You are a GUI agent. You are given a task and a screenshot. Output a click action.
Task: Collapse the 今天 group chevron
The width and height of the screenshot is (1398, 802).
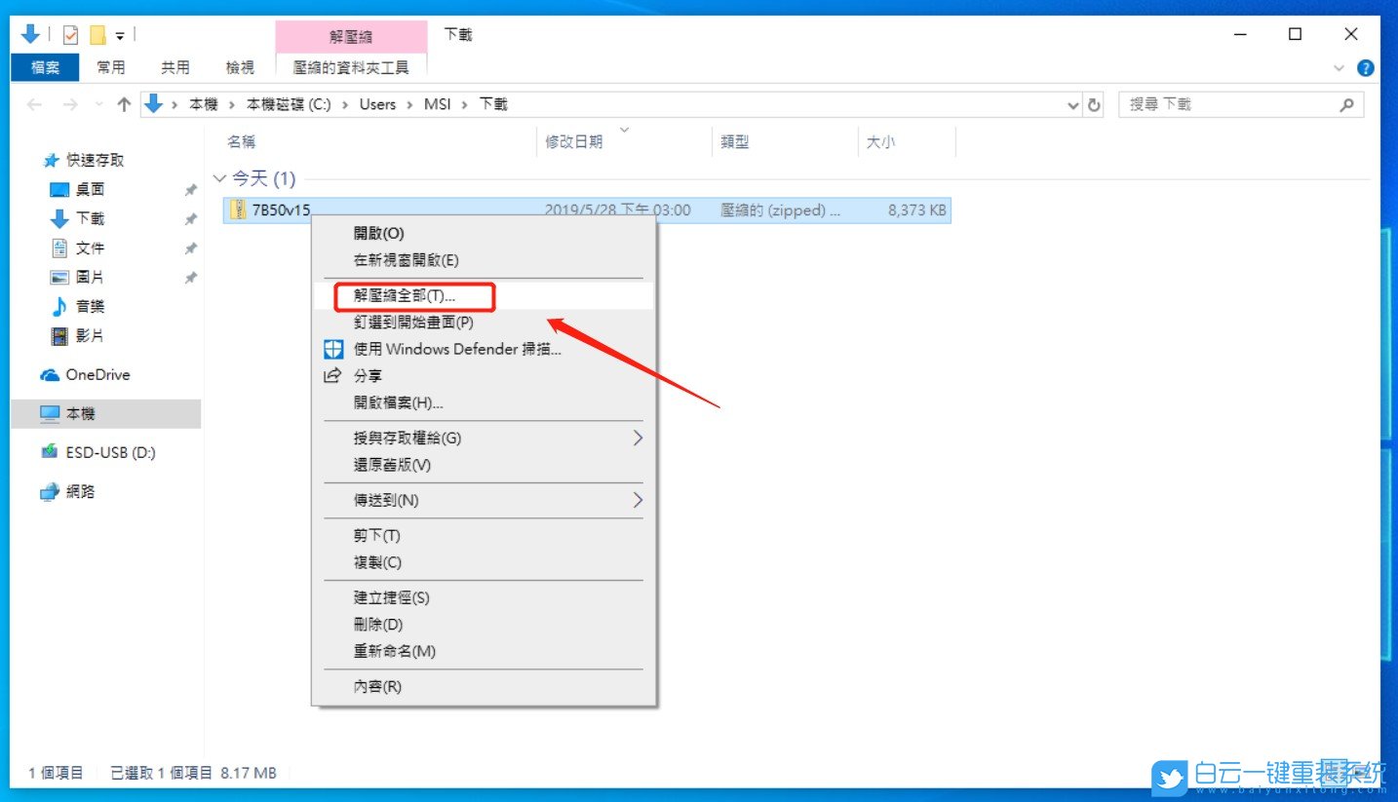[218, 179]
